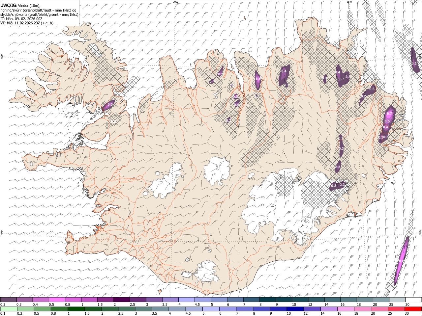Pick the bottom-row blue swatch between 7 and 8
The height and width of the screenshot is (316, 422).
coord(245,309)
